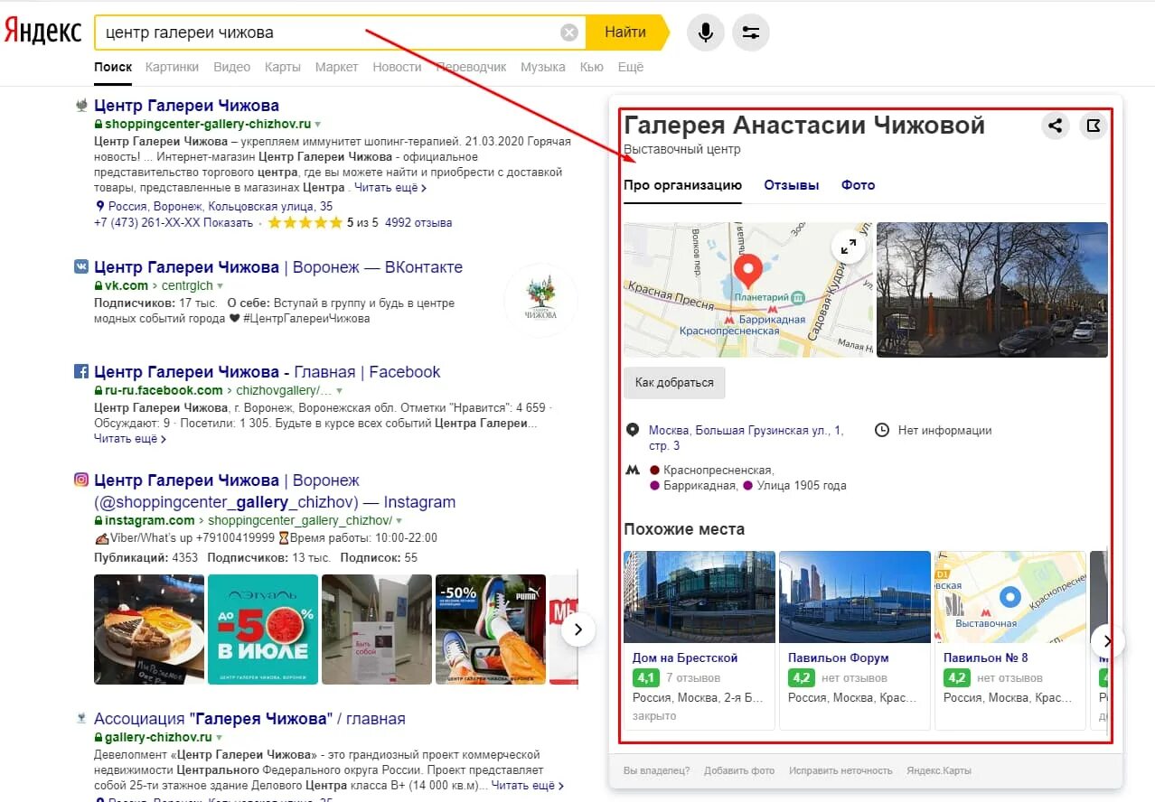
Task: Show more similar places with the right arrow
Action: [1107, 642]
